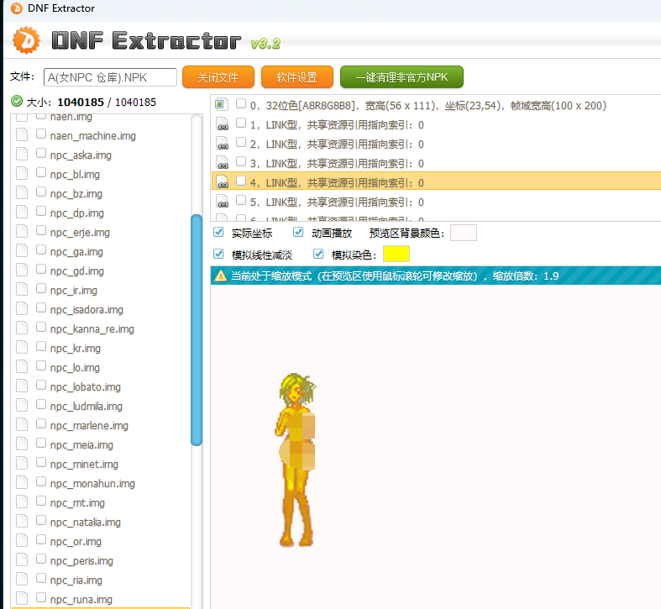
Task: Click the character sprite in preview area
Action: 296,459
